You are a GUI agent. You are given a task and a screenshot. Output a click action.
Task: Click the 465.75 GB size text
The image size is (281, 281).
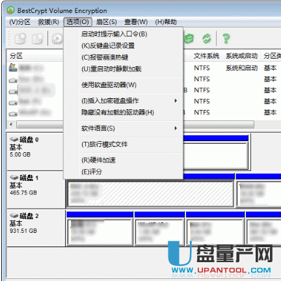(23, 193)
